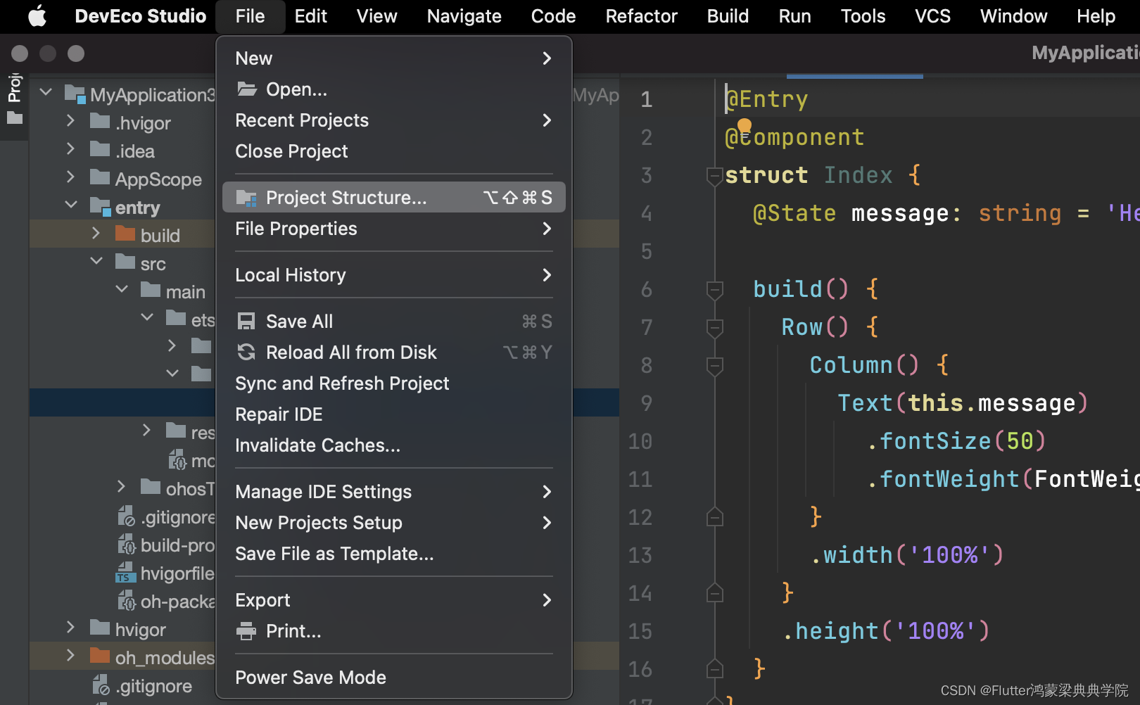Screen dimensions: 1140x705
Task: Toggle Power Save Mode
Action: 394,678
